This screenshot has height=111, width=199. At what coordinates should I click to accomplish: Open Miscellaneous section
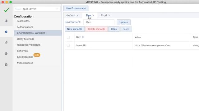pyautogui.click(x=25, y=63)
